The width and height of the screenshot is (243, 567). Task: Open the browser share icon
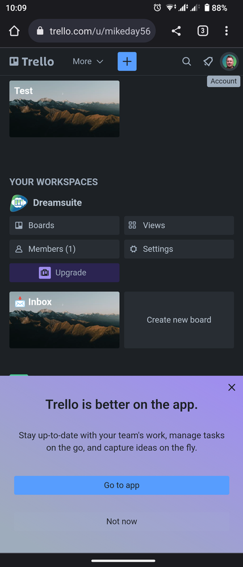pyautogui.click(x=176, y=31)
